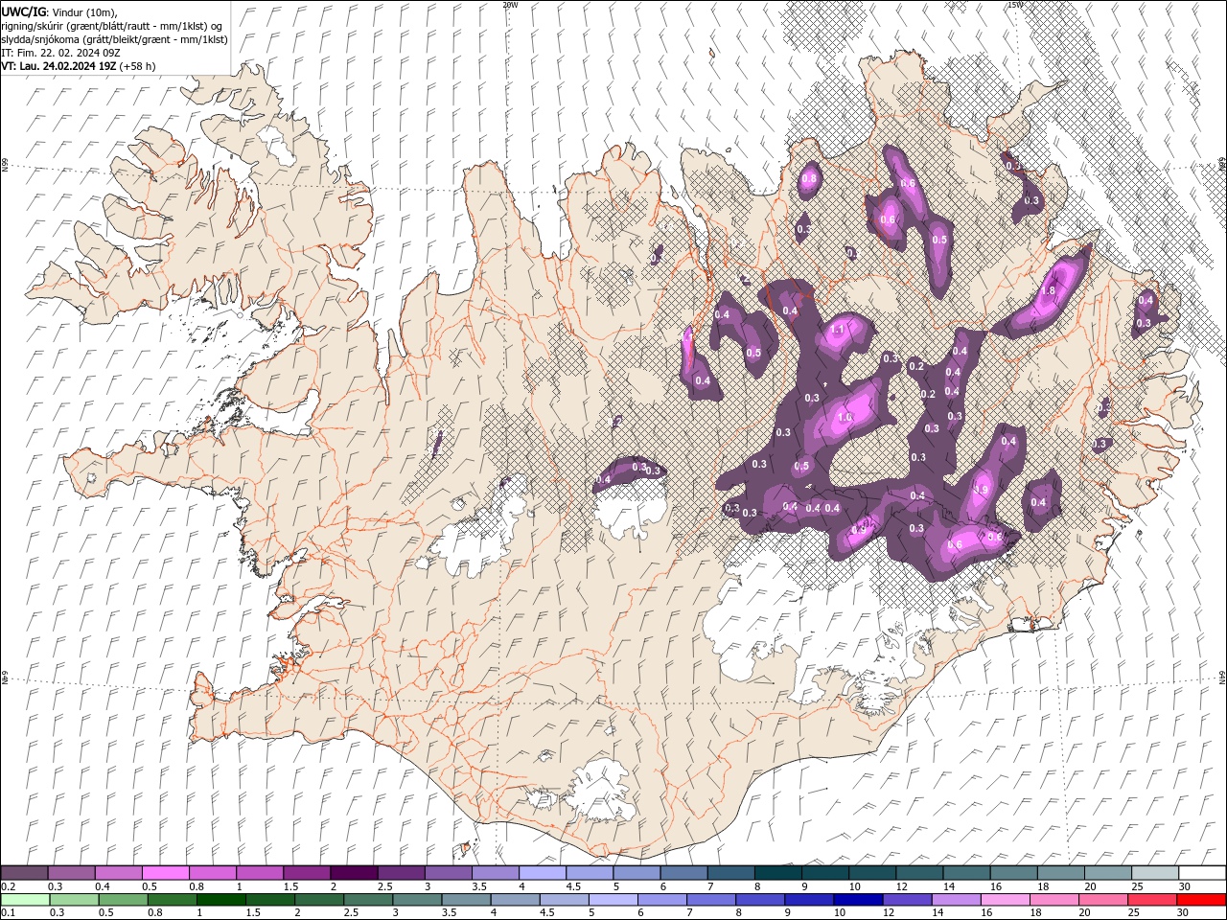The width and height of the screenshot is (1227, 920).
Task: Click the darkest green rain swatch starting at 1
Action: point(220,900)
